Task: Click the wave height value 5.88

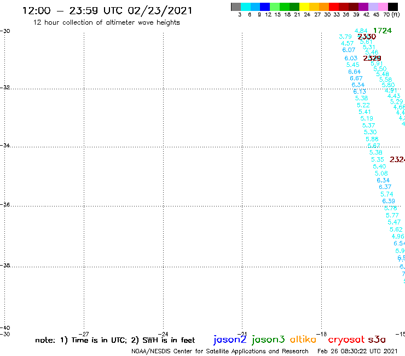Action: (372, 139)
